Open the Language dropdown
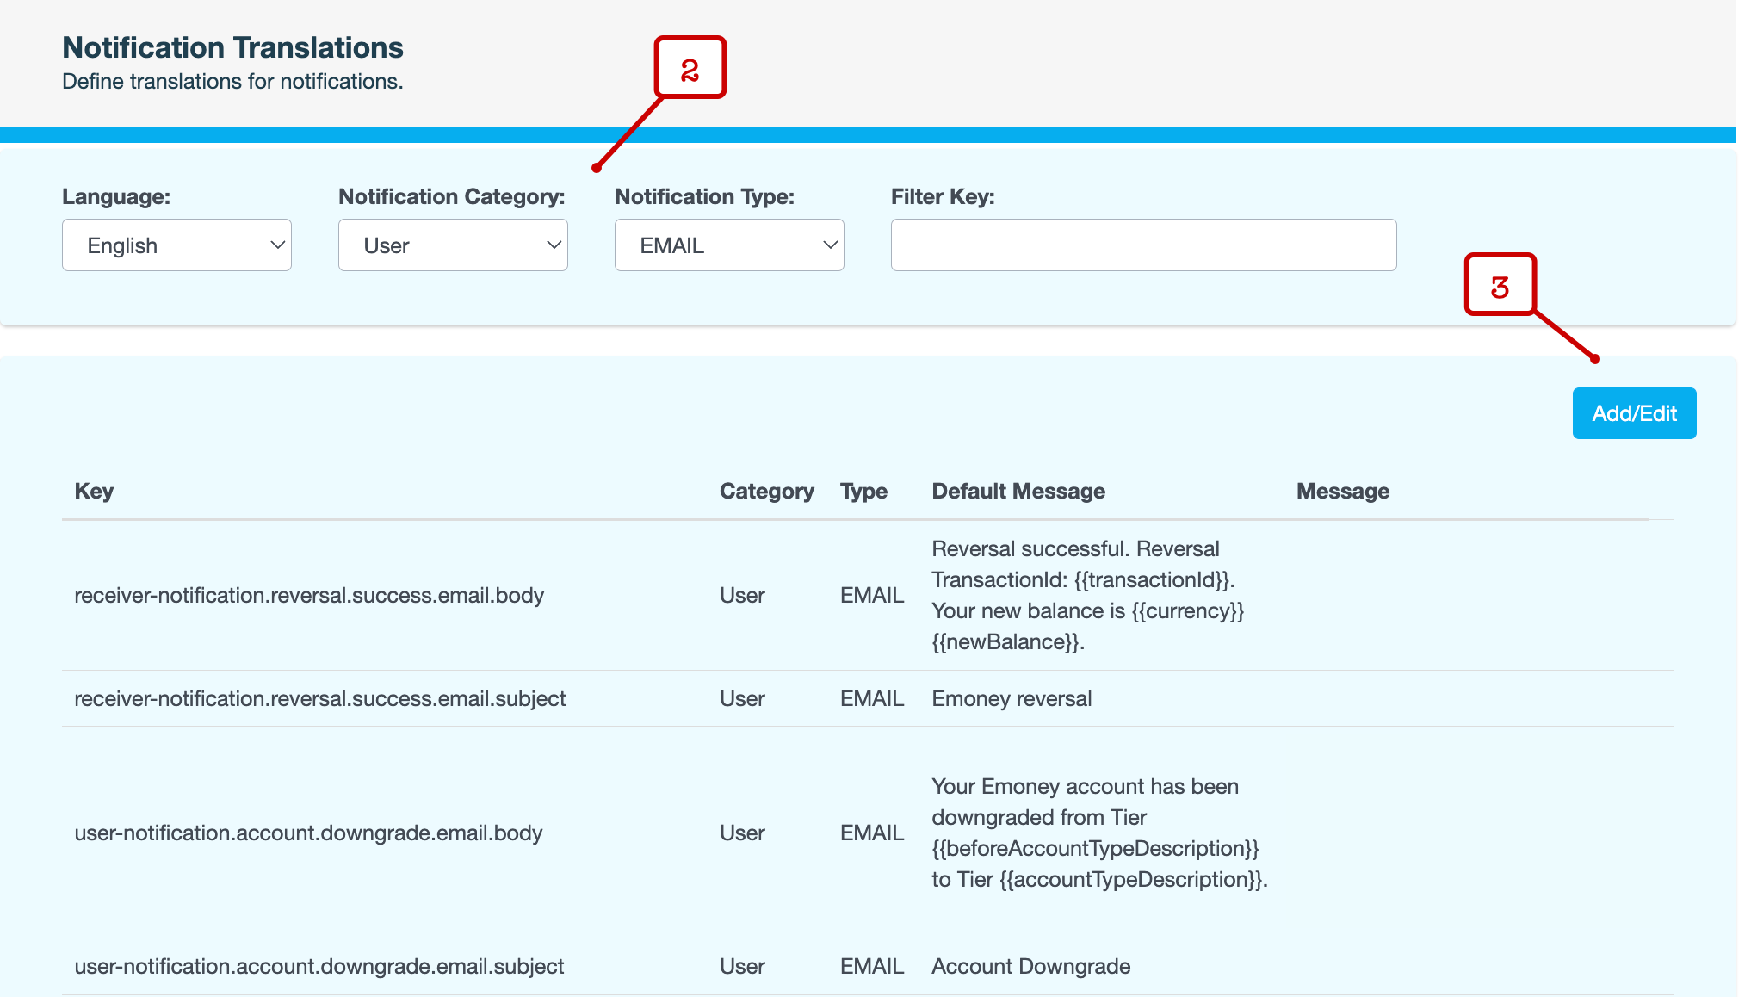1751x997 pixels. pos(176,245)
